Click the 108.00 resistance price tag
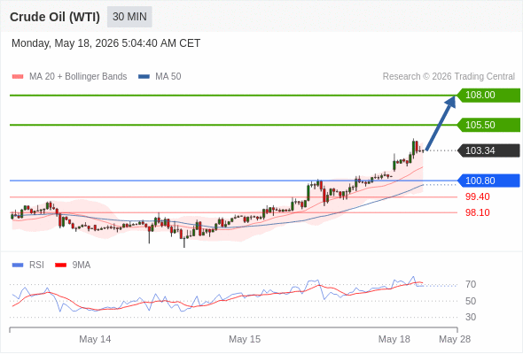 point(488,96)
